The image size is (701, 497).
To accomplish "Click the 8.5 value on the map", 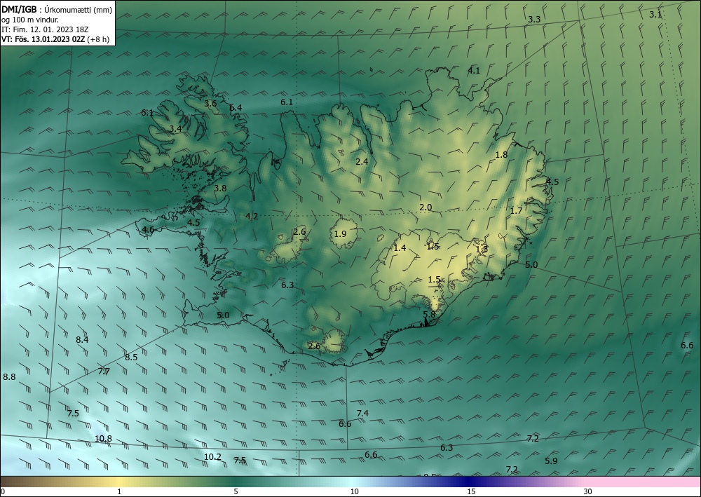I will pyautogui.click(x=132, y=357).
